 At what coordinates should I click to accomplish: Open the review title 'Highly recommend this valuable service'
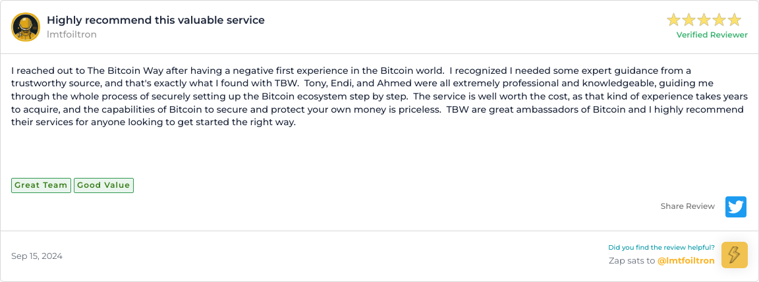155,20
